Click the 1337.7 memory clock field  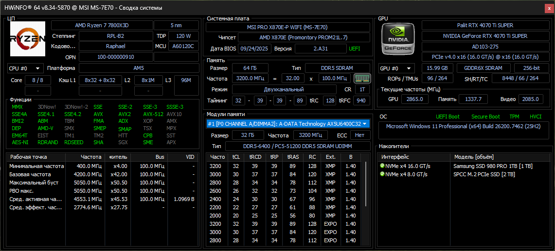coord(473,100)
